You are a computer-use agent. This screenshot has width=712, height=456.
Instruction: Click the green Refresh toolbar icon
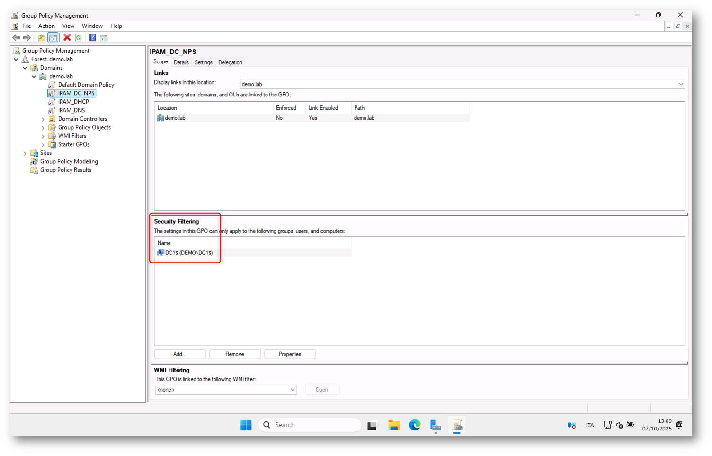click(x=79, y=37)
